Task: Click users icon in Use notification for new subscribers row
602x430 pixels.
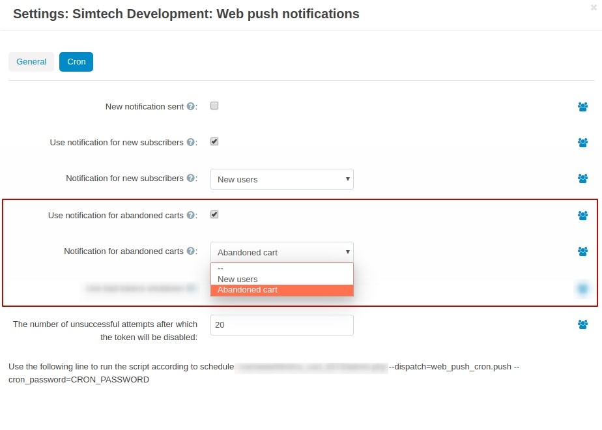Action: tap(582, 143)
